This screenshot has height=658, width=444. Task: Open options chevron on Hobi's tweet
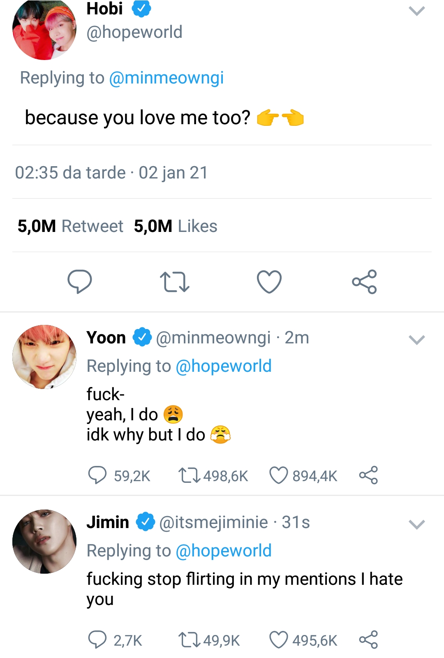[x=416, y=11]
